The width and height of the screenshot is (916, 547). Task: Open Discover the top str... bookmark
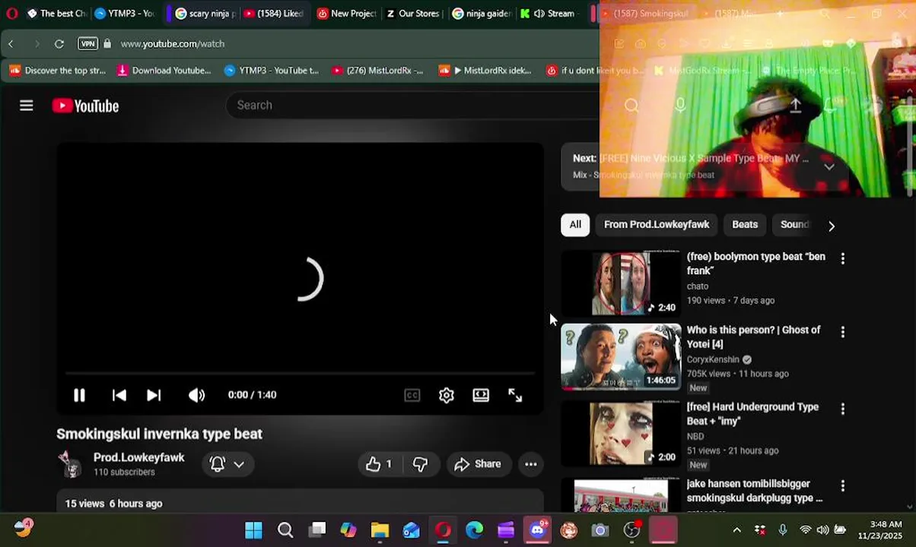pyautogui.click(x=59, y=71)
